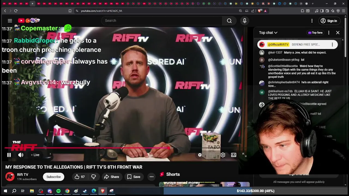Open Spotify from the taskbar
This screenshot has height=196, width=349.
click(x=58, y=191)
